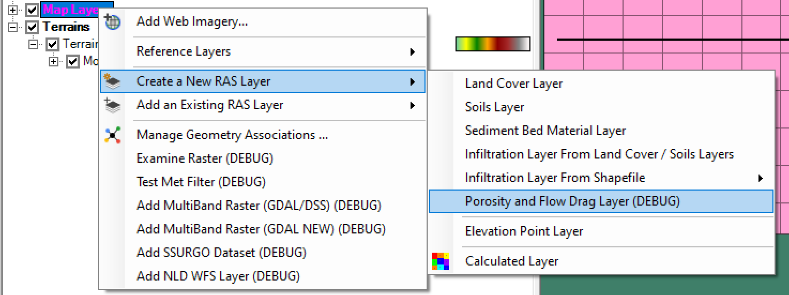
Task: Select Soils Layer menu entry
Action: point(495,107)
